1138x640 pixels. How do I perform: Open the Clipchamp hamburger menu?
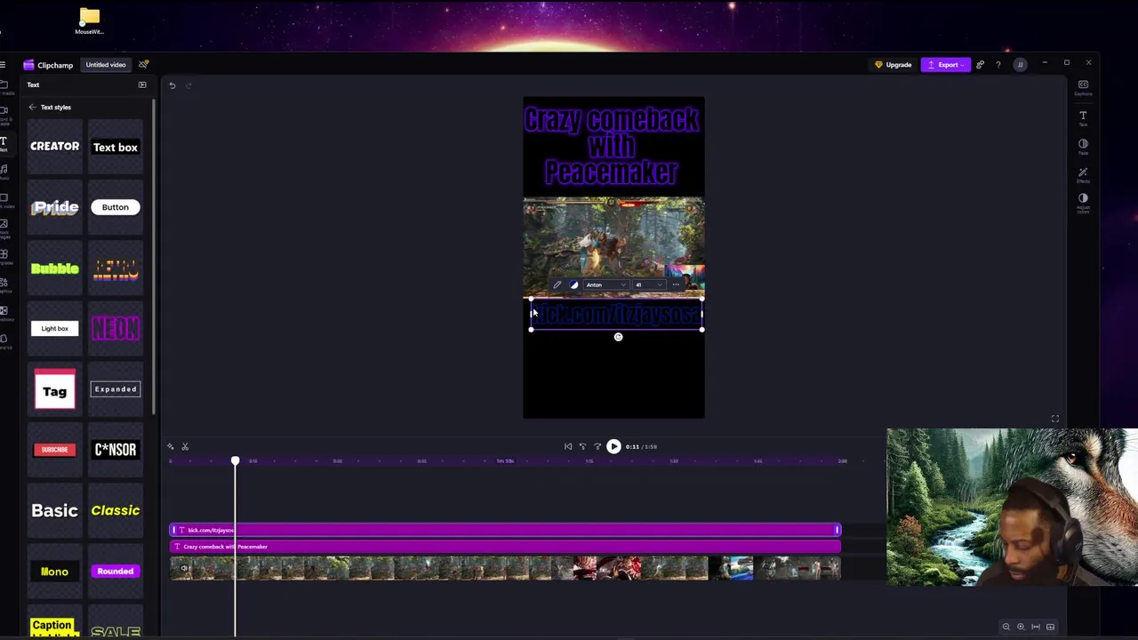pos(4,65)
